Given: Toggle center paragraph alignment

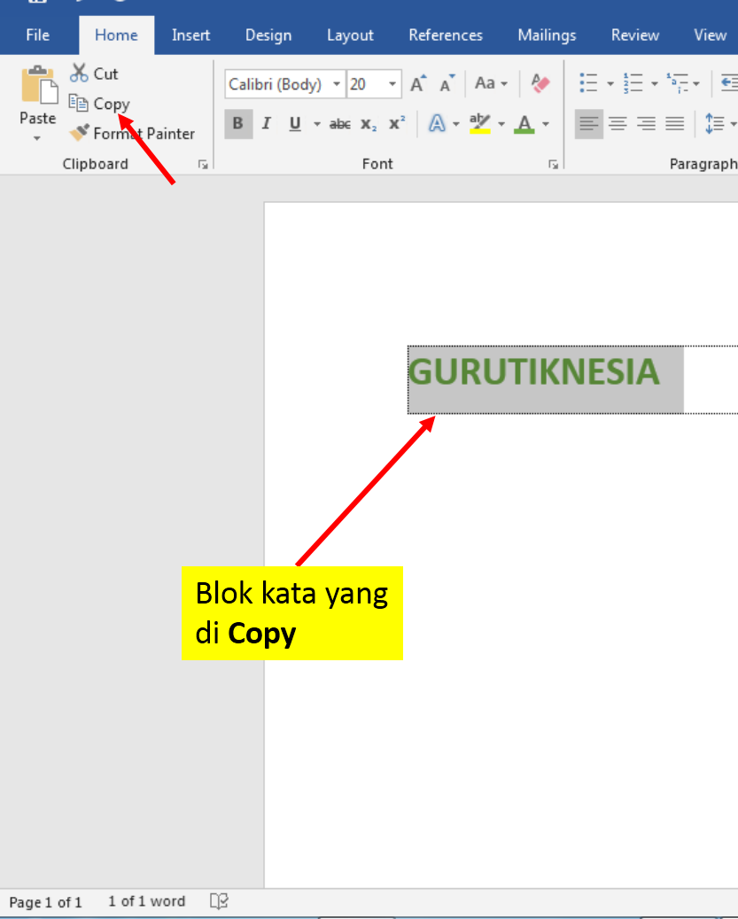Looking at the screenshot, I should (618, 123).
